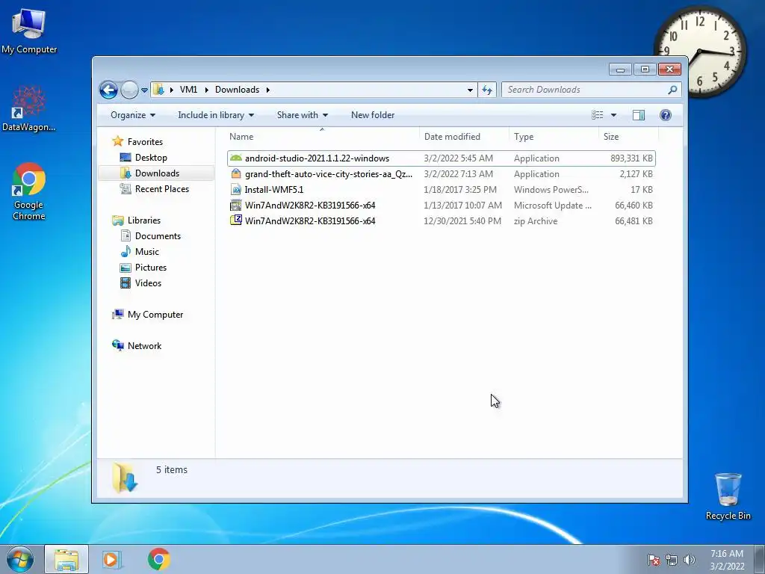Select VM1 in the address breadcrumb
765x574 pixels.
188,90
